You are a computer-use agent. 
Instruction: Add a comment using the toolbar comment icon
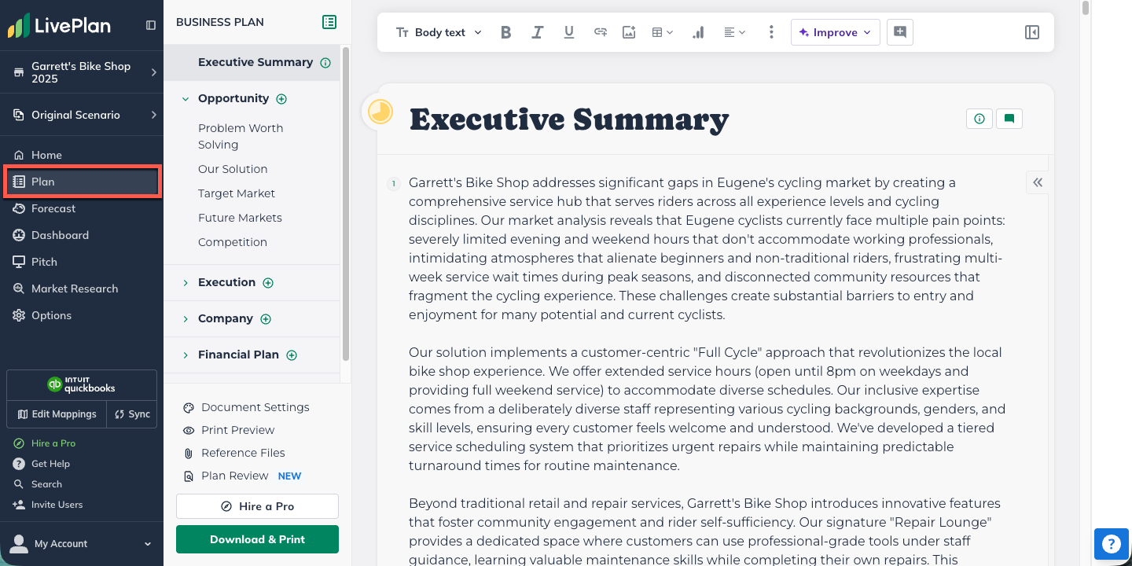900,32
